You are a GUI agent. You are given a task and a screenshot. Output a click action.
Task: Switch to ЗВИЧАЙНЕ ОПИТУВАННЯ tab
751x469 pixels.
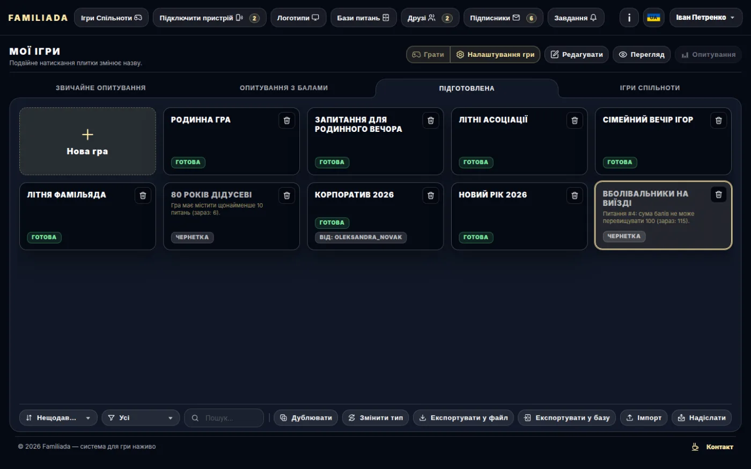tap(101, 88)
